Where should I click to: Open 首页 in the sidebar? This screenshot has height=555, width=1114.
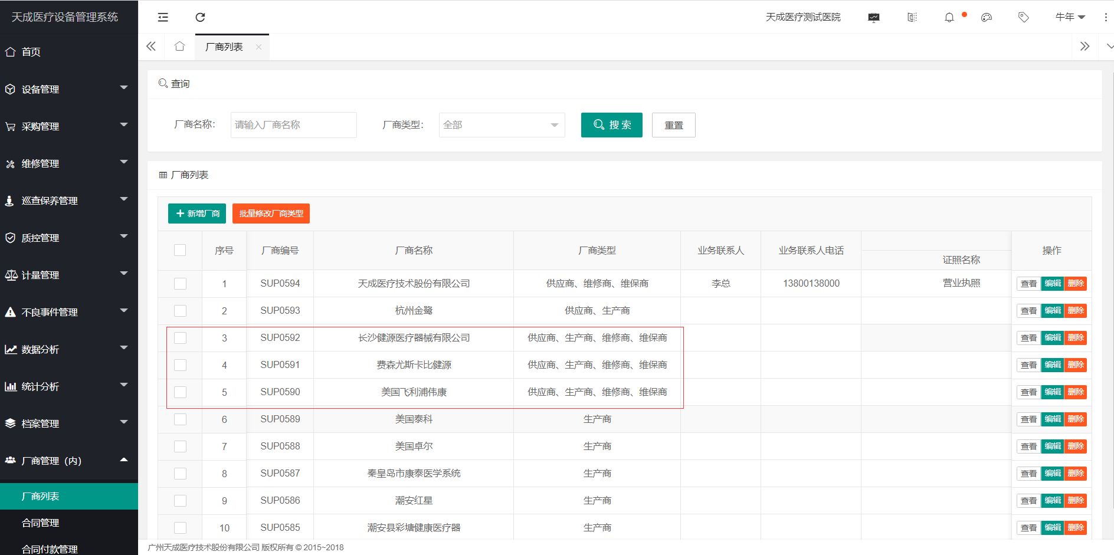(x=69, y=52)
